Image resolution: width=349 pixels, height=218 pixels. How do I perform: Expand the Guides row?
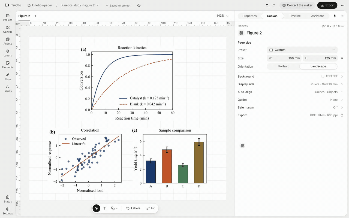pos(290,100)
